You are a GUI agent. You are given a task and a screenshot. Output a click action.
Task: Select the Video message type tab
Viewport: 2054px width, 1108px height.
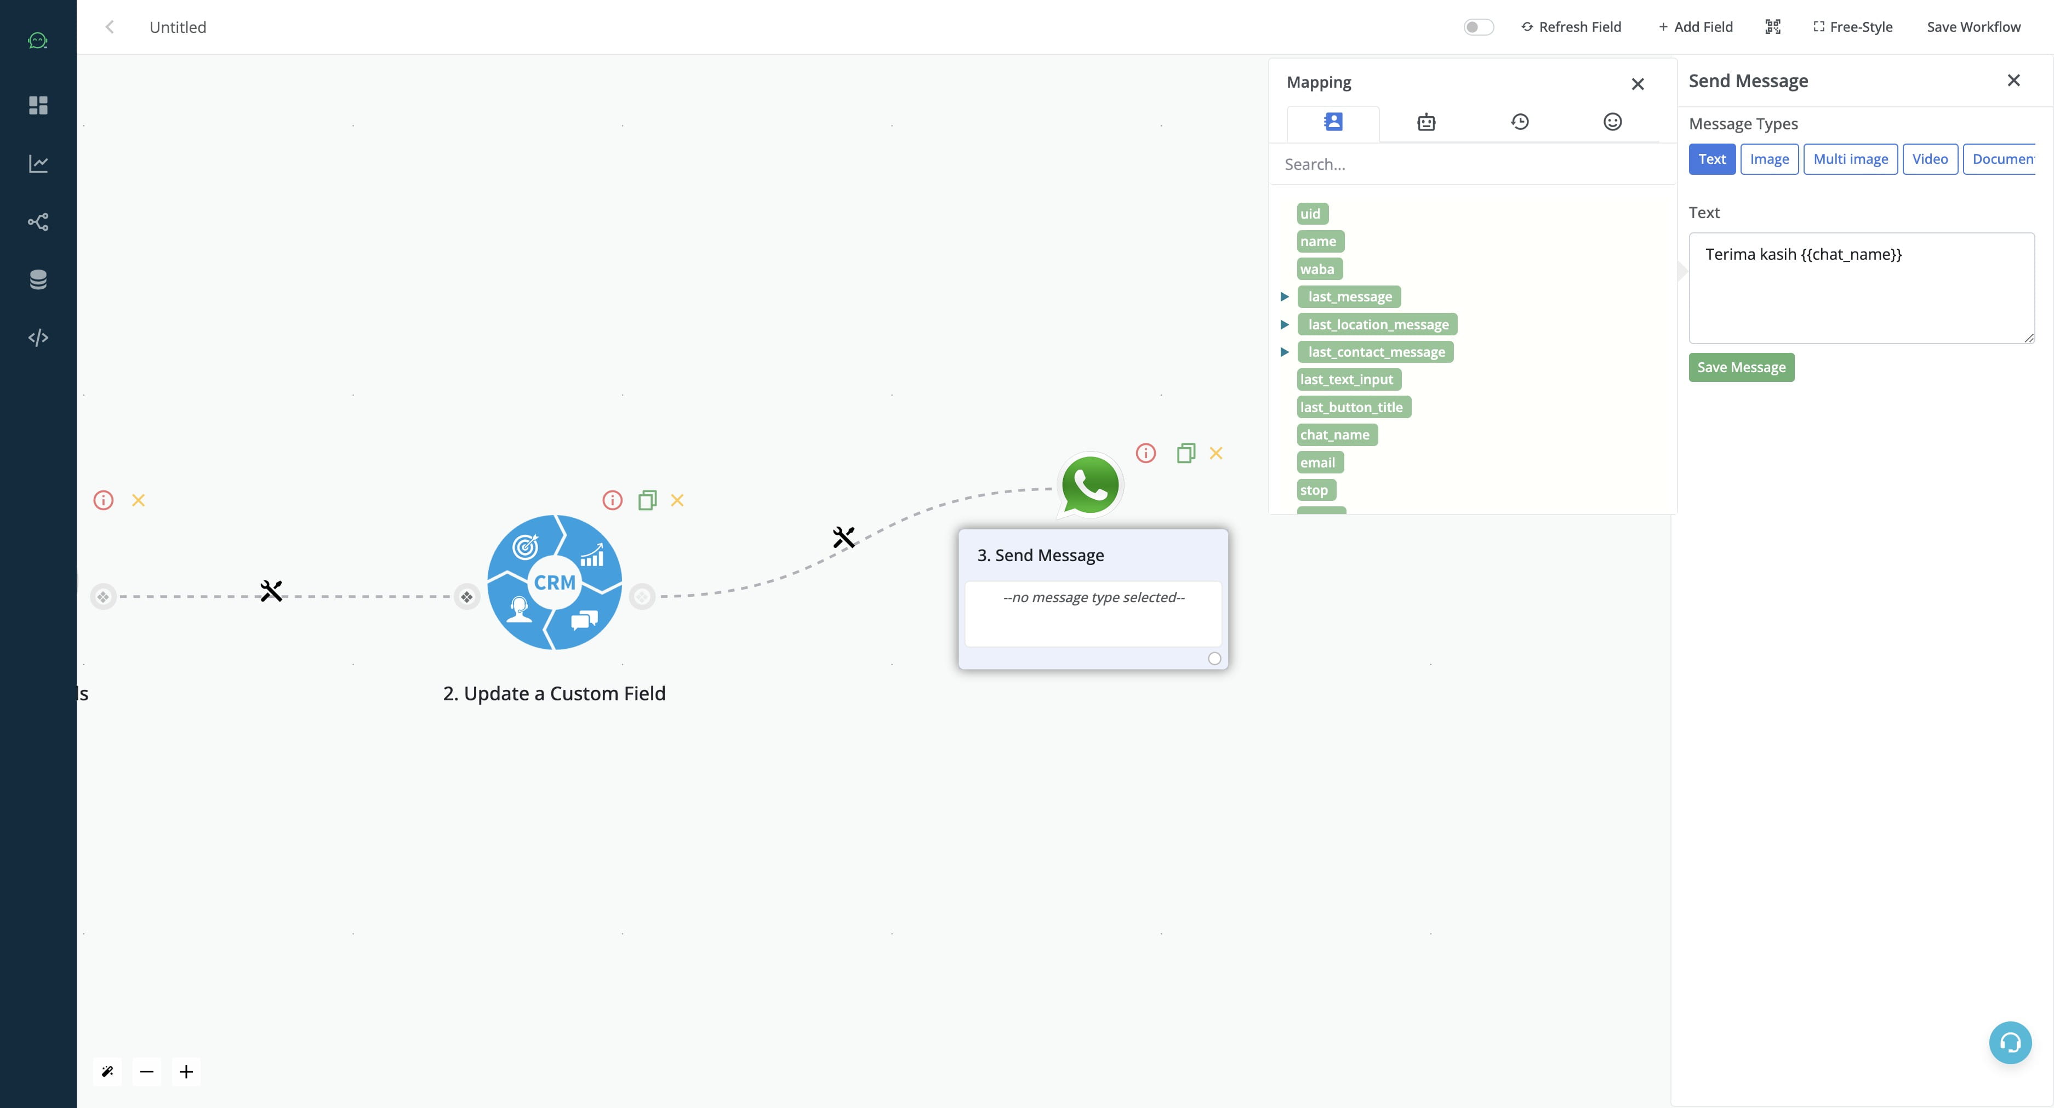[x=1930, y=159]
